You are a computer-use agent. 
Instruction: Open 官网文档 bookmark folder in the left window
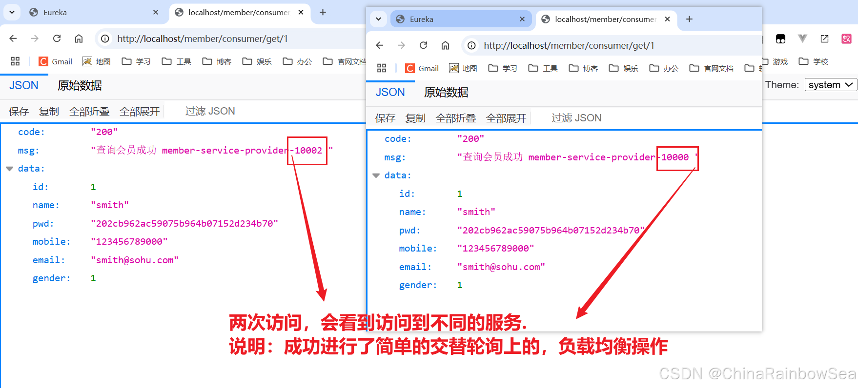pyautogui.click(x=344, y=61)
